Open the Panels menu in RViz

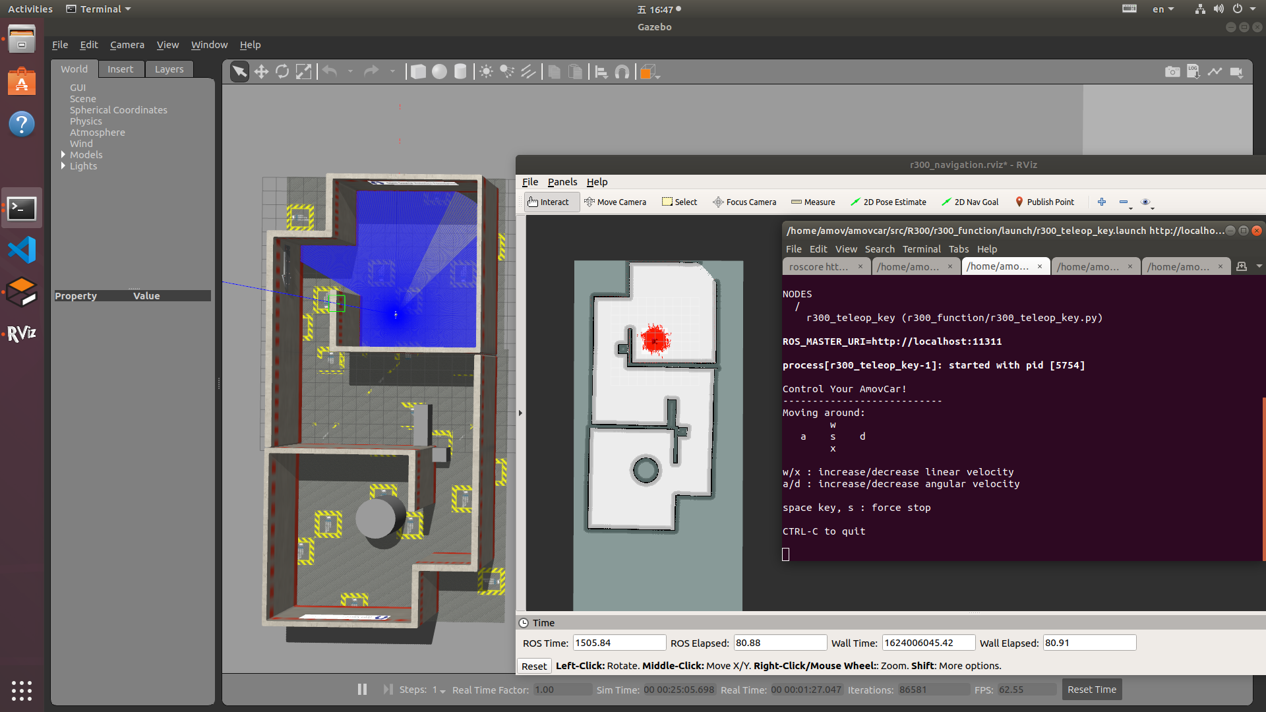pyautogui.click(x=562, y=182)
